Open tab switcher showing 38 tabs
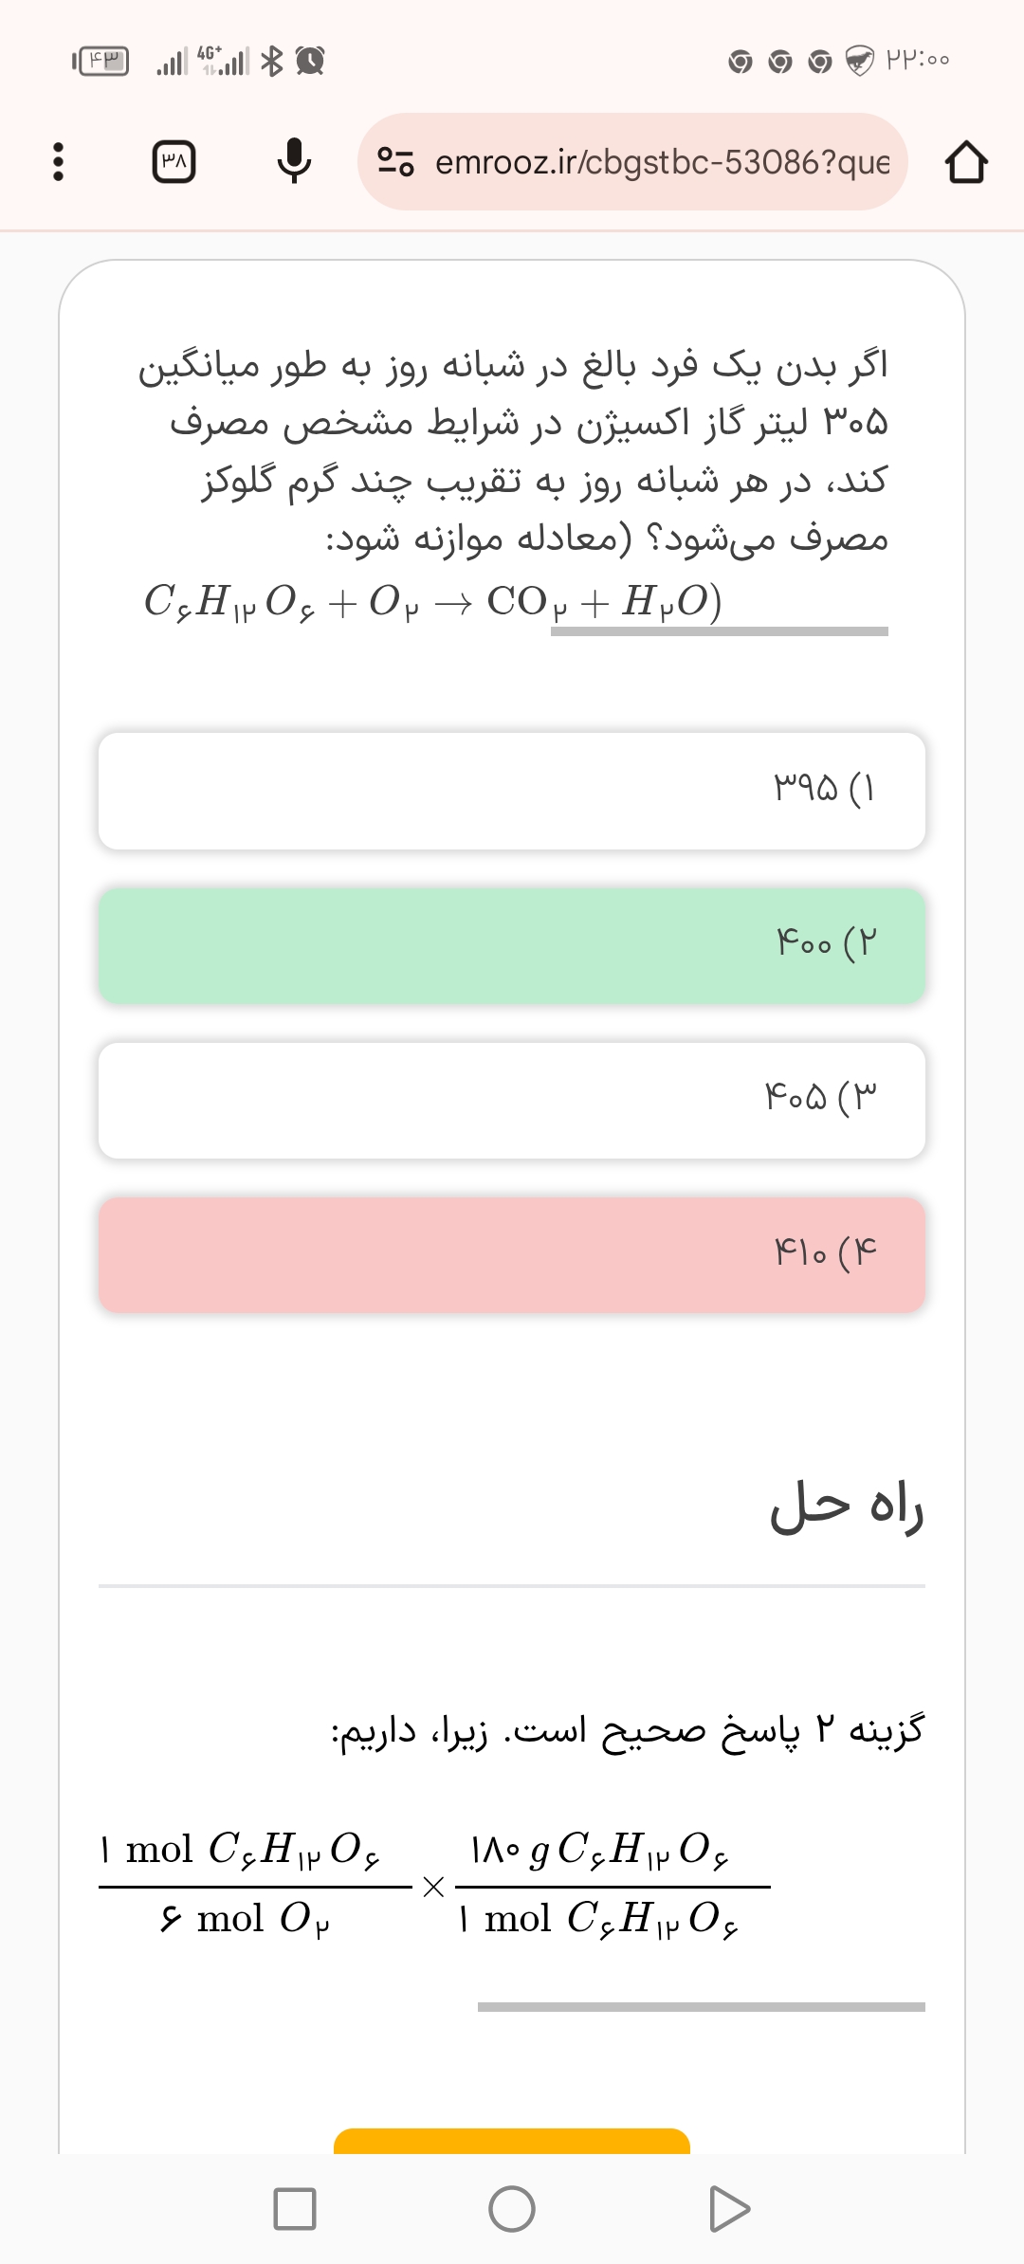The width and height of the screenshot is (1024, 2264). pyautogui.click(x=174, y=162)
